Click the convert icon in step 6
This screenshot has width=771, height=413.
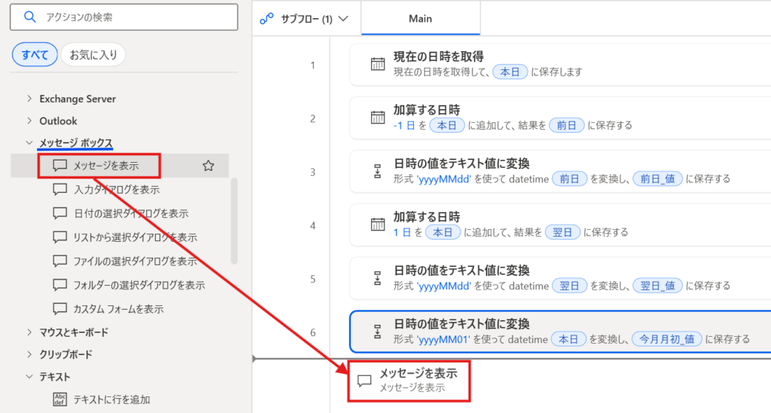(378, 332)
